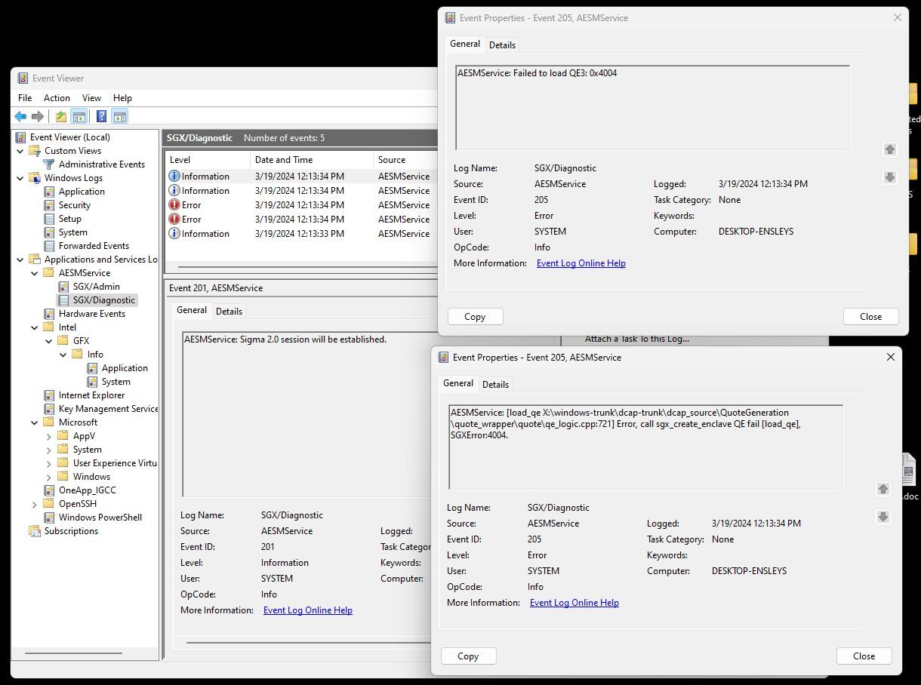The image size is (921, 685).
Task: Select the Setup log icon
Action: pyautogui.click(x=49, y=219)
